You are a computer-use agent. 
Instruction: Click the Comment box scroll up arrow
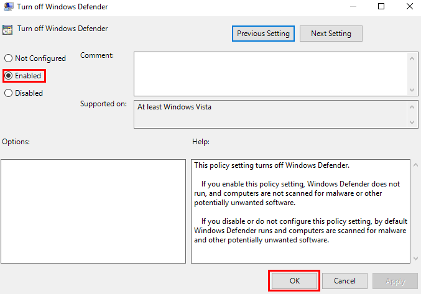click(412, 58)
